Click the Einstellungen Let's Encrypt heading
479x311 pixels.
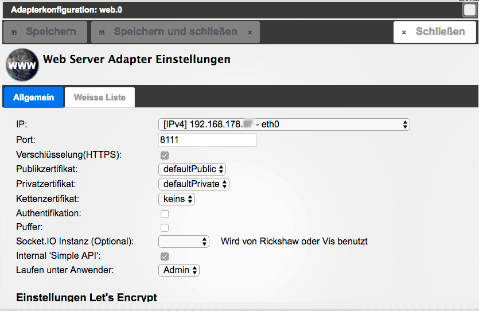(x=86, y=297)
